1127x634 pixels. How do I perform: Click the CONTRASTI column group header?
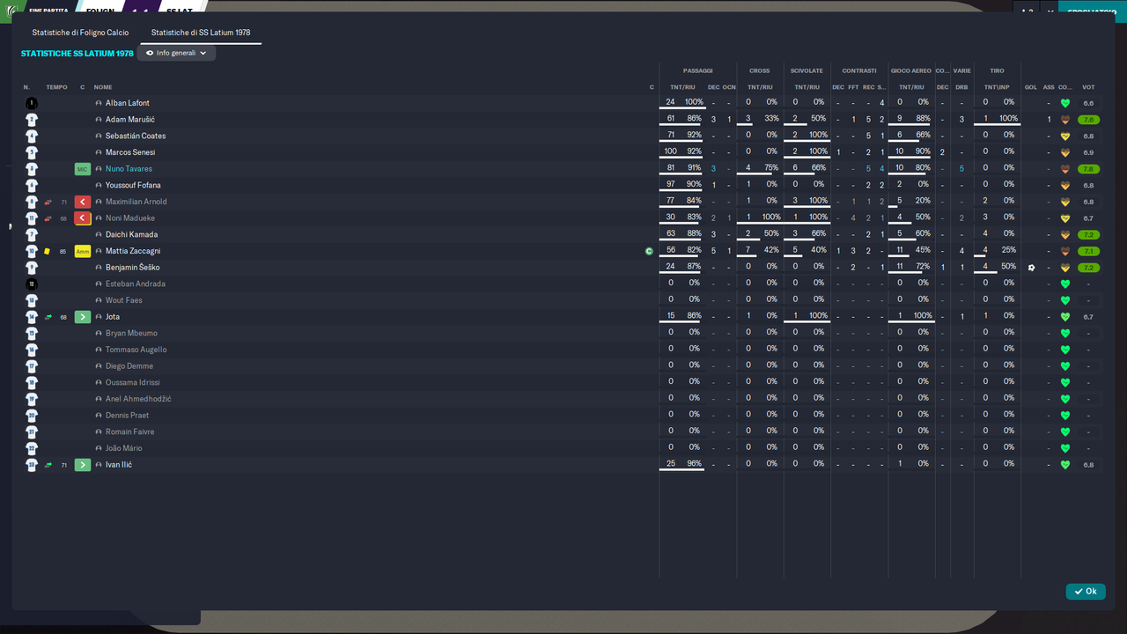point(859,70)
